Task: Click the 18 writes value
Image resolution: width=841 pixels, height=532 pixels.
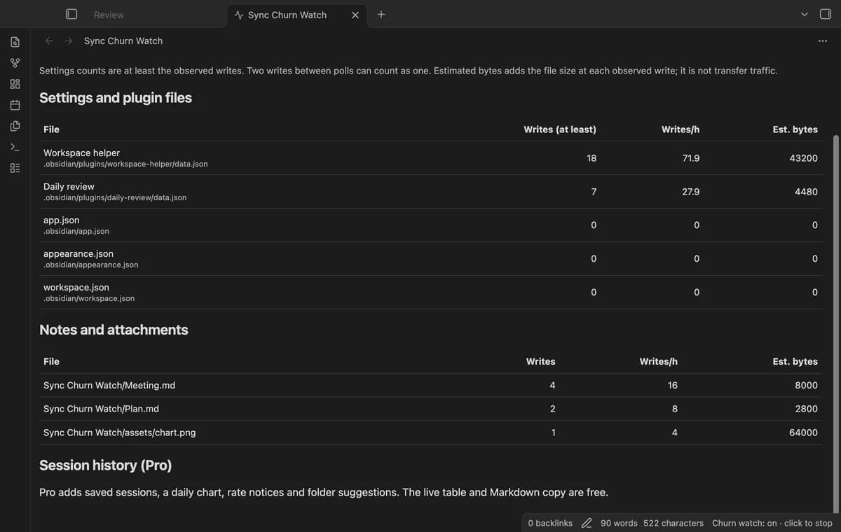Action: click(592, 158)
